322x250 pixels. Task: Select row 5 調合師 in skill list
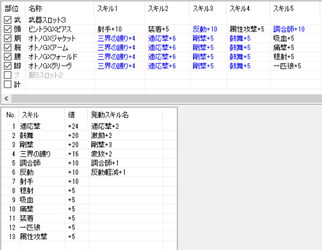coord(89,163)
